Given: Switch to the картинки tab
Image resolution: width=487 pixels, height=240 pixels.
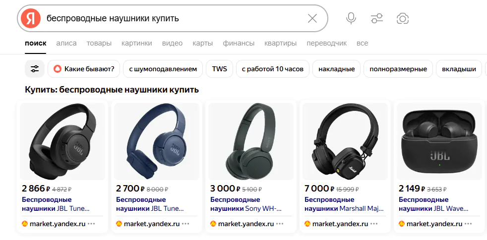Looking at the screenshot, I should (x=137, y=43).
